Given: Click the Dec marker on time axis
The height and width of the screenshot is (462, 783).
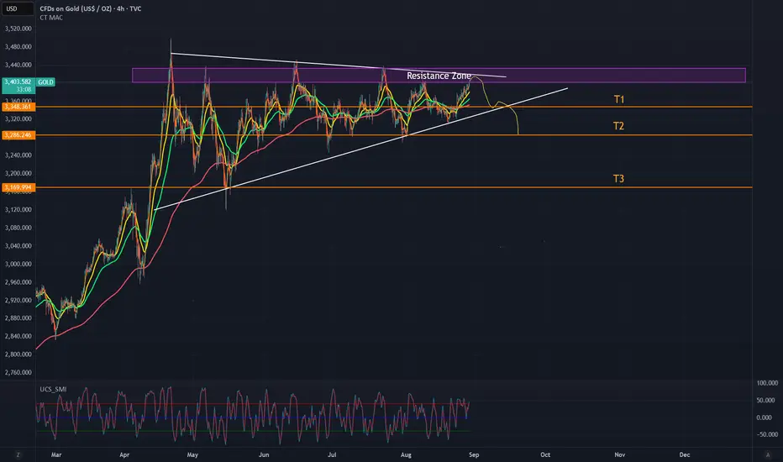Looking at the screenshot, I should click(685, 454).
